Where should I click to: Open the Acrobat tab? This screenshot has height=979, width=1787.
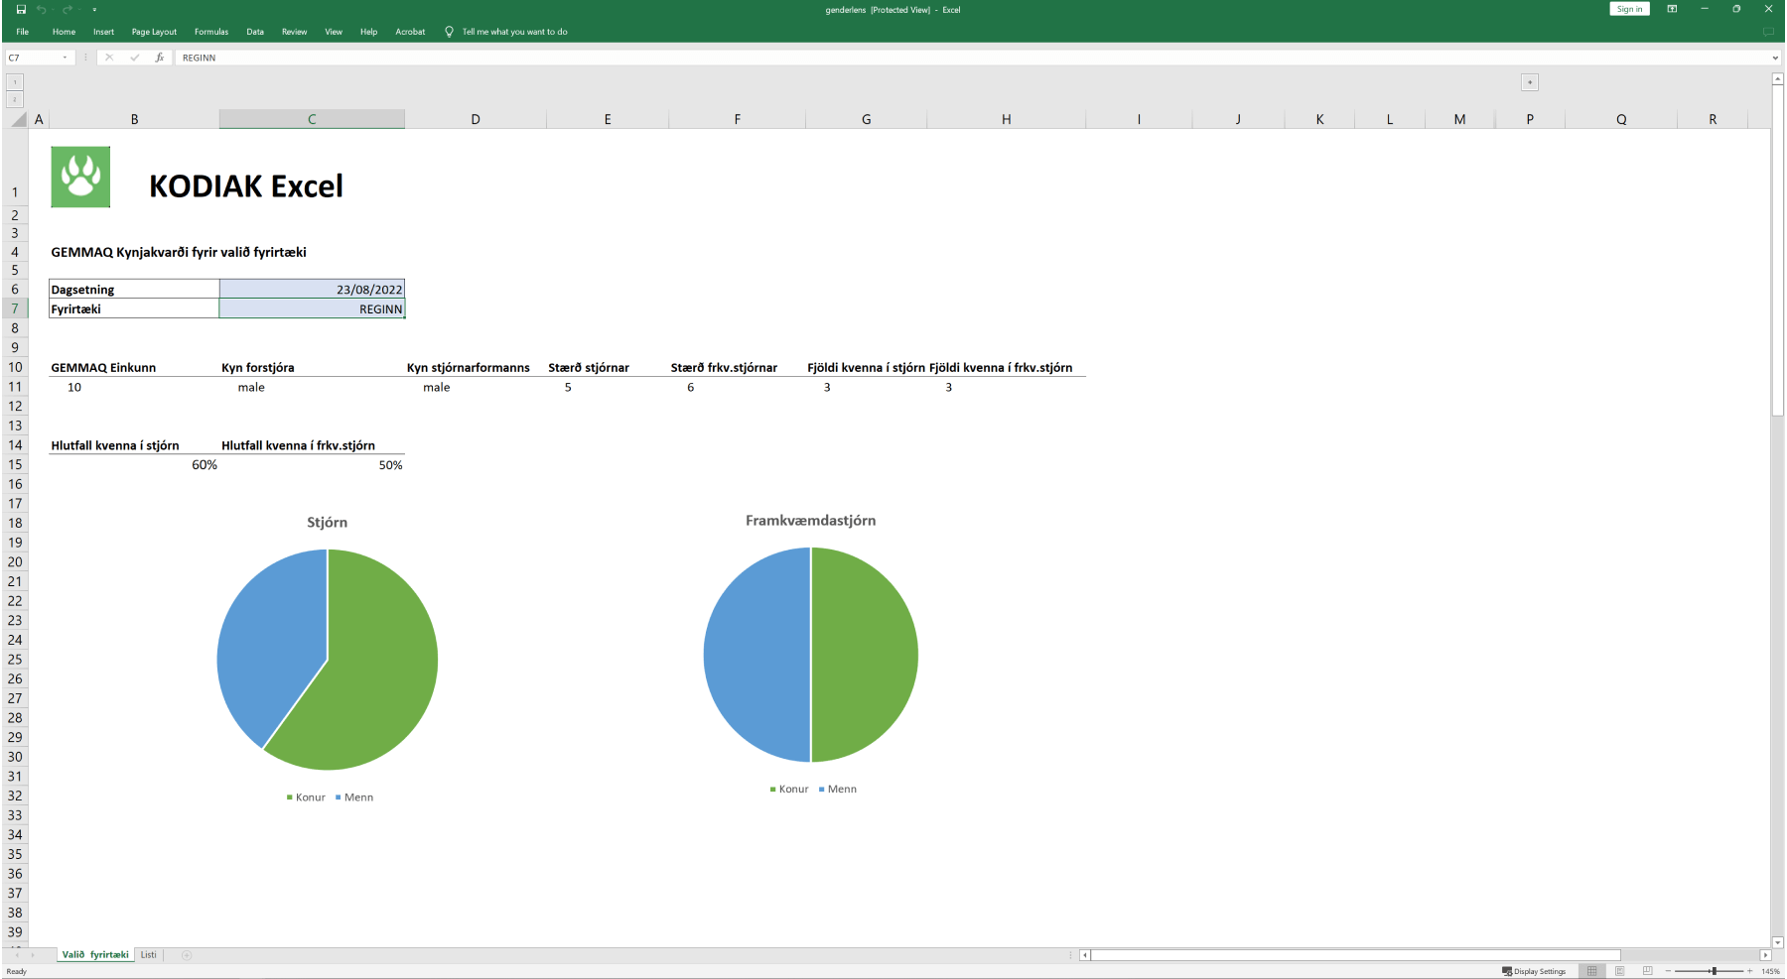(x=410, y=32)
